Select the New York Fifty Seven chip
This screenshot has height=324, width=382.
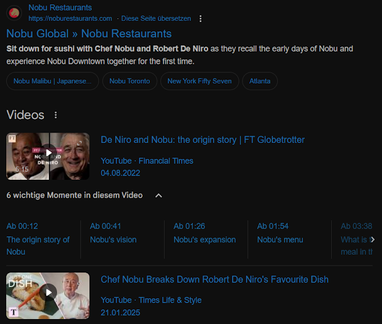[200, 81]
